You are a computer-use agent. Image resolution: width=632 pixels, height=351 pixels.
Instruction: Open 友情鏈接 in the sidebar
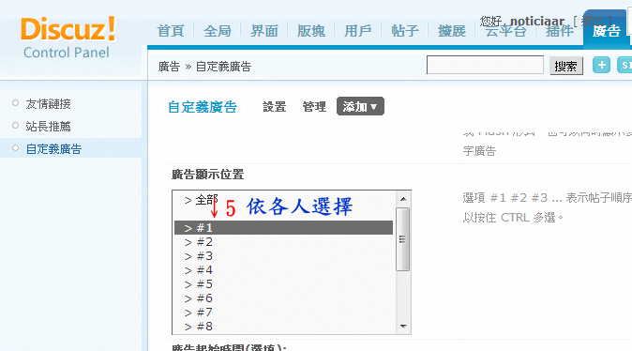point(48,103)
